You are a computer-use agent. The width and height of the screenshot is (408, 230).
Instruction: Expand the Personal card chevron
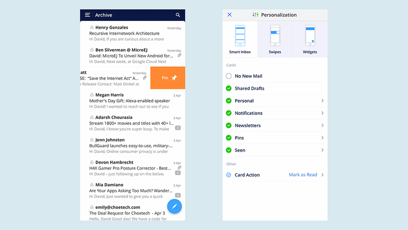click(x=322, y=101)
